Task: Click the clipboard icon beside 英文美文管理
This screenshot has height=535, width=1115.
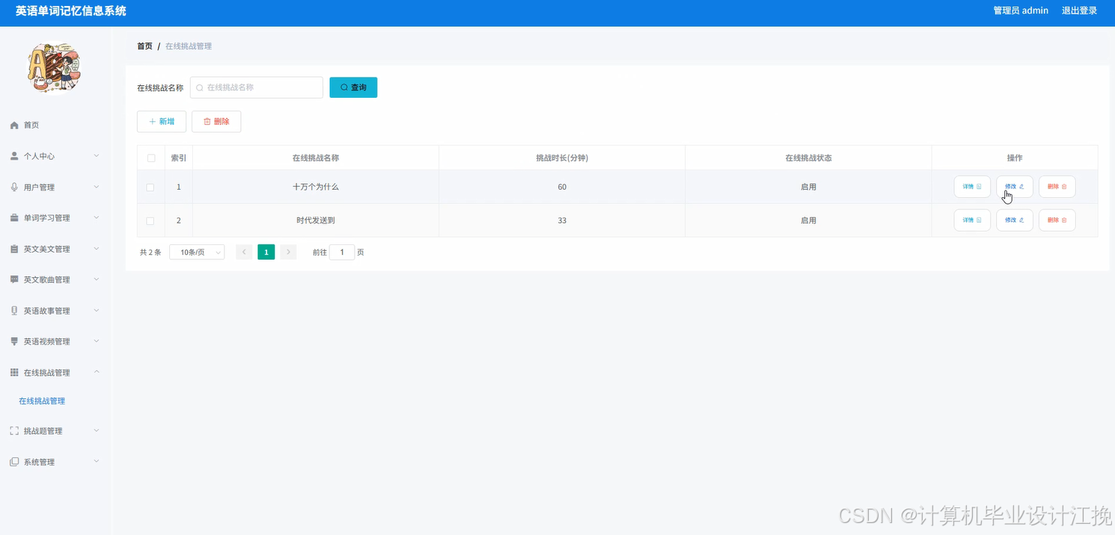Action: (14, 249)
